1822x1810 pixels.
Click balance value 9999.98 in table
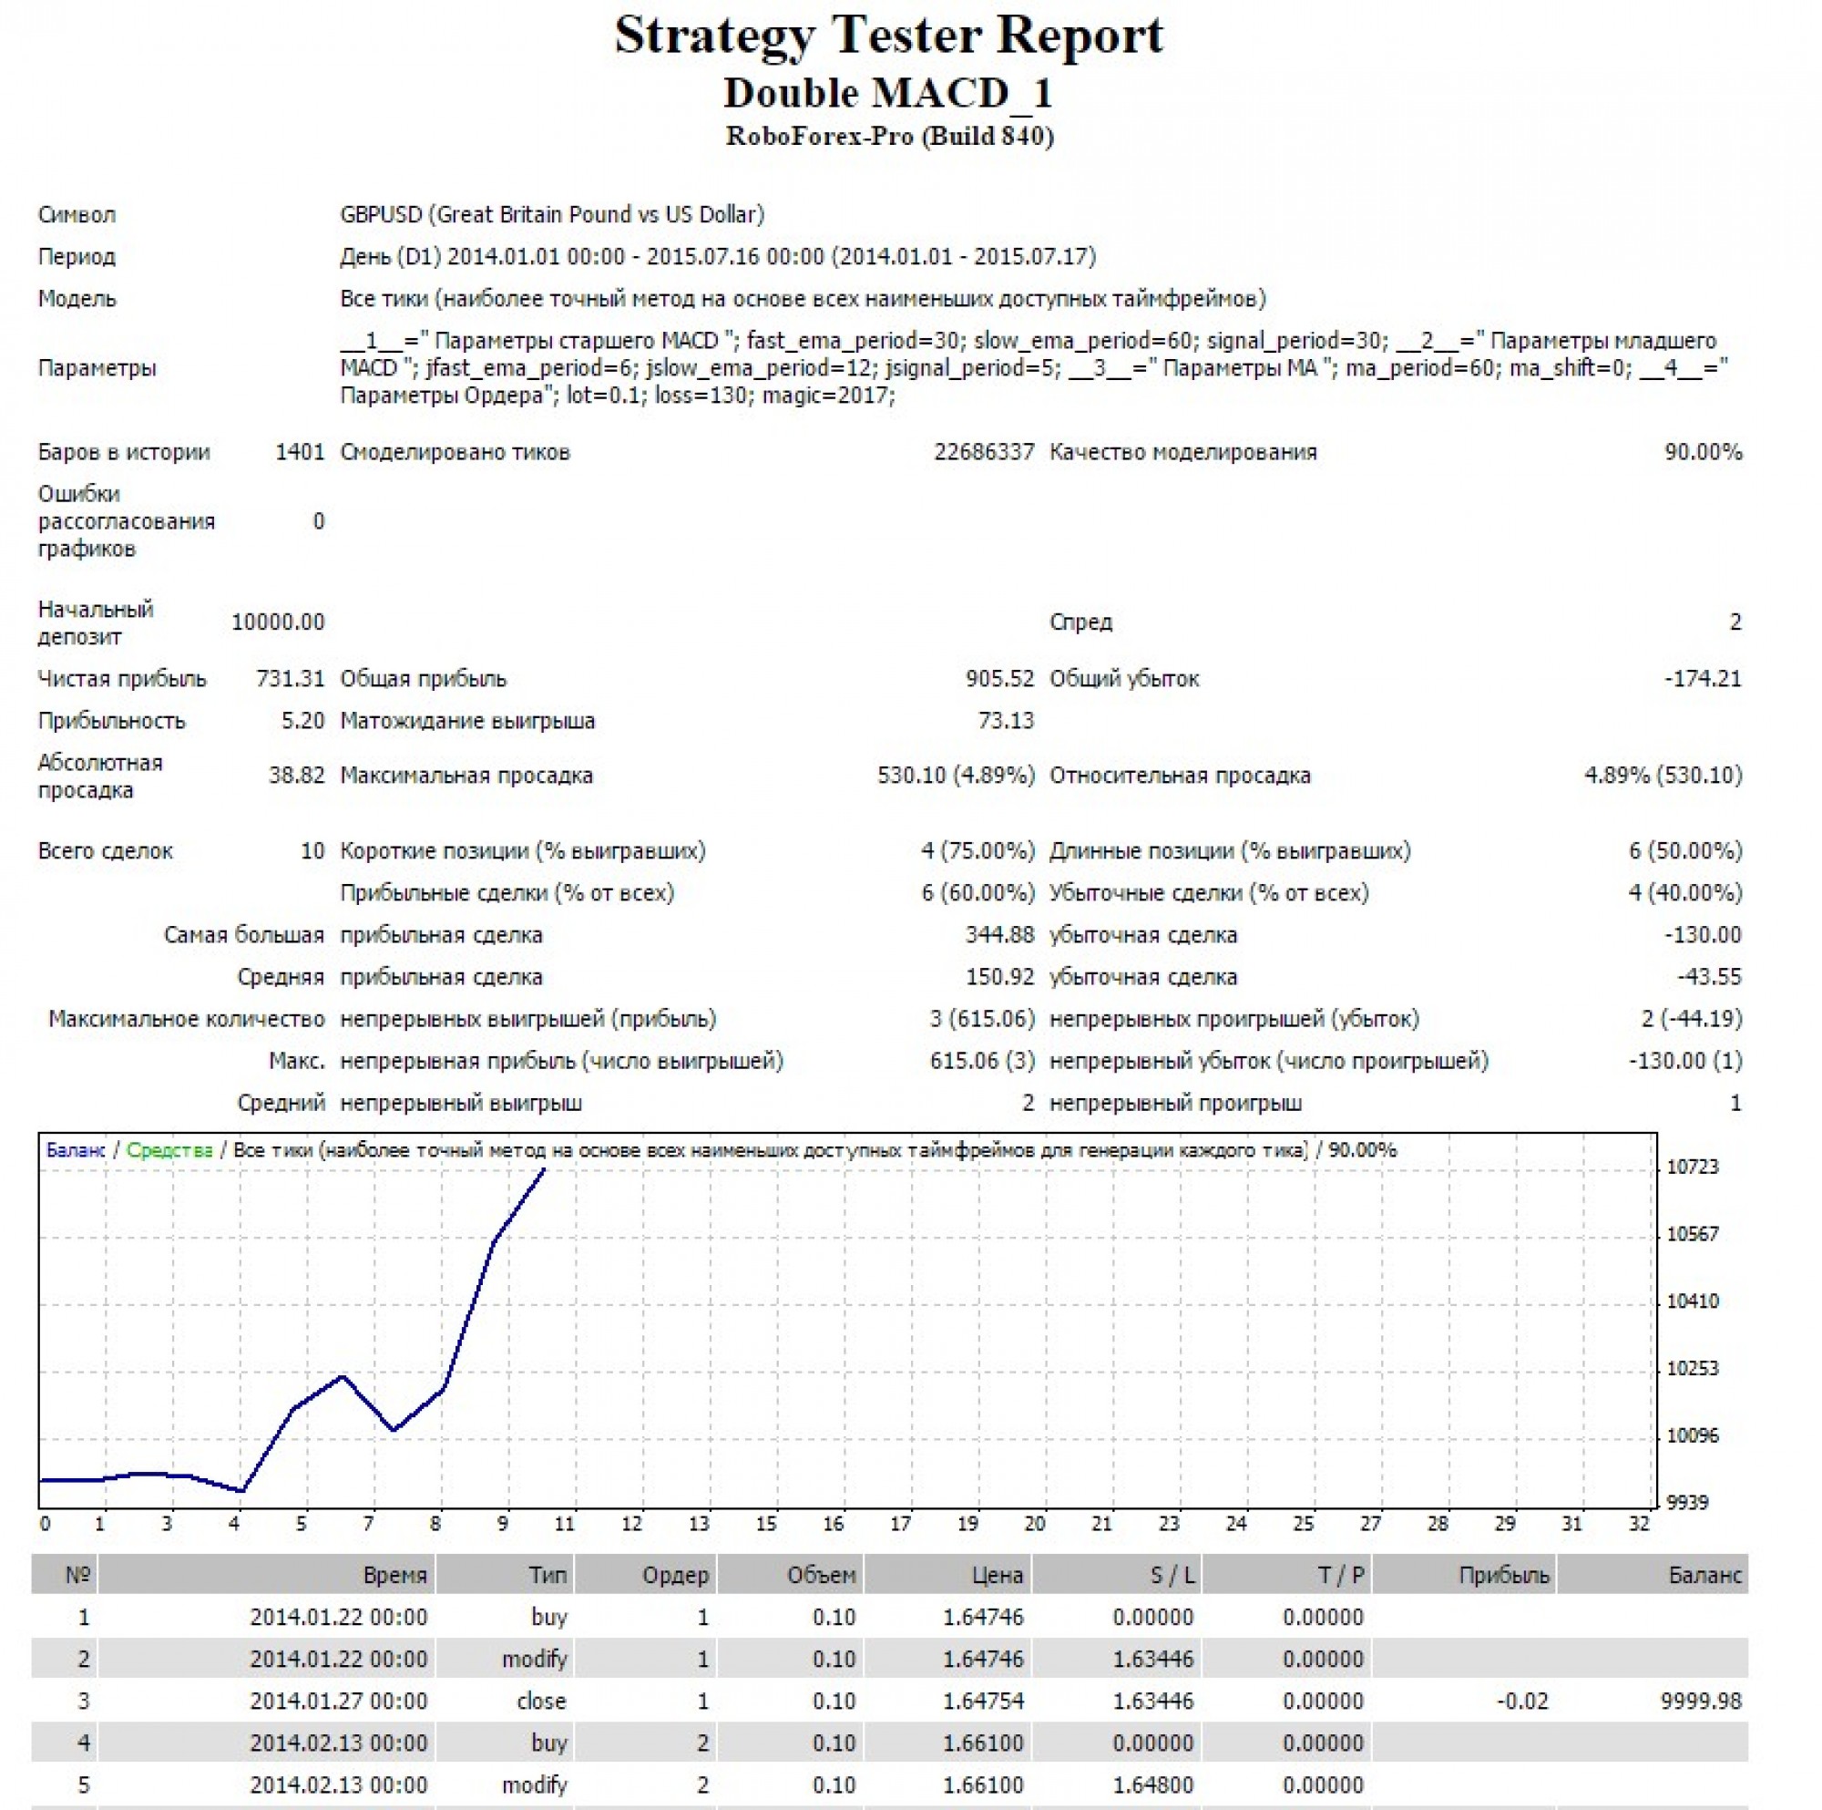click(1700, 1702)
